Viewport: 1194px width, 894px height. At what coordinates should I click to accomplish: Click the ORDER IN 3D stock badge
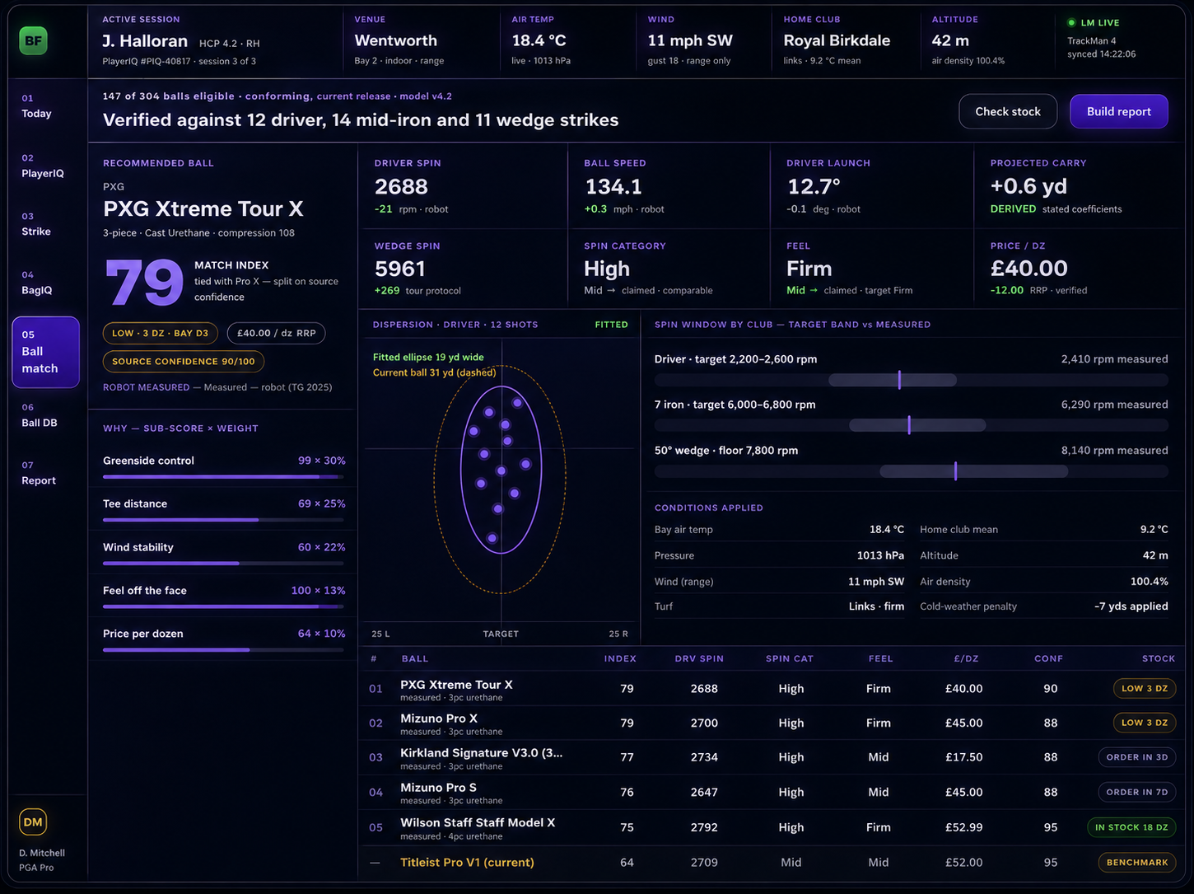click(x=1137, y=757)
